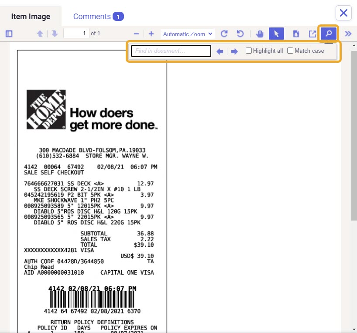
Task: Enable the hand pan tool
Action: coord(260,34)
